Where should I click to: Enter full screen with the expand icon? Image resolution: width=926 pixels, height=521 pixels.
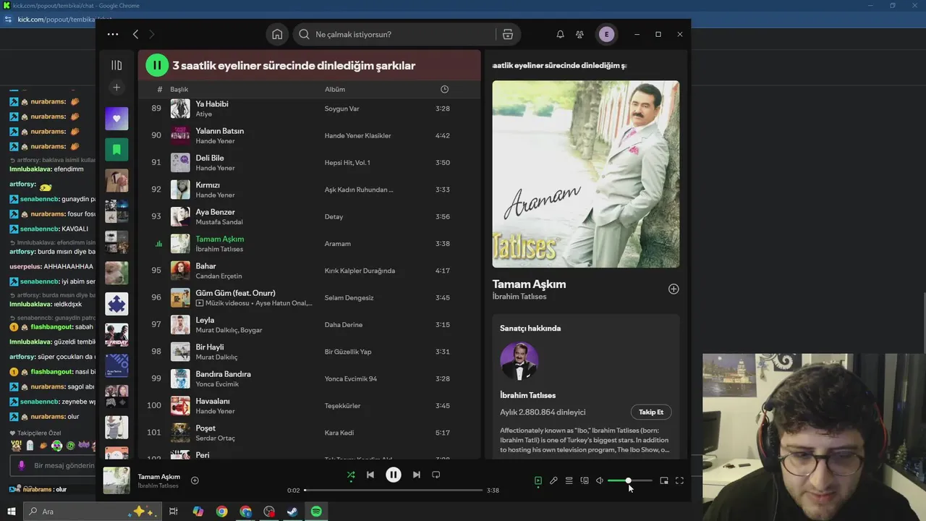tap(679, 480)
